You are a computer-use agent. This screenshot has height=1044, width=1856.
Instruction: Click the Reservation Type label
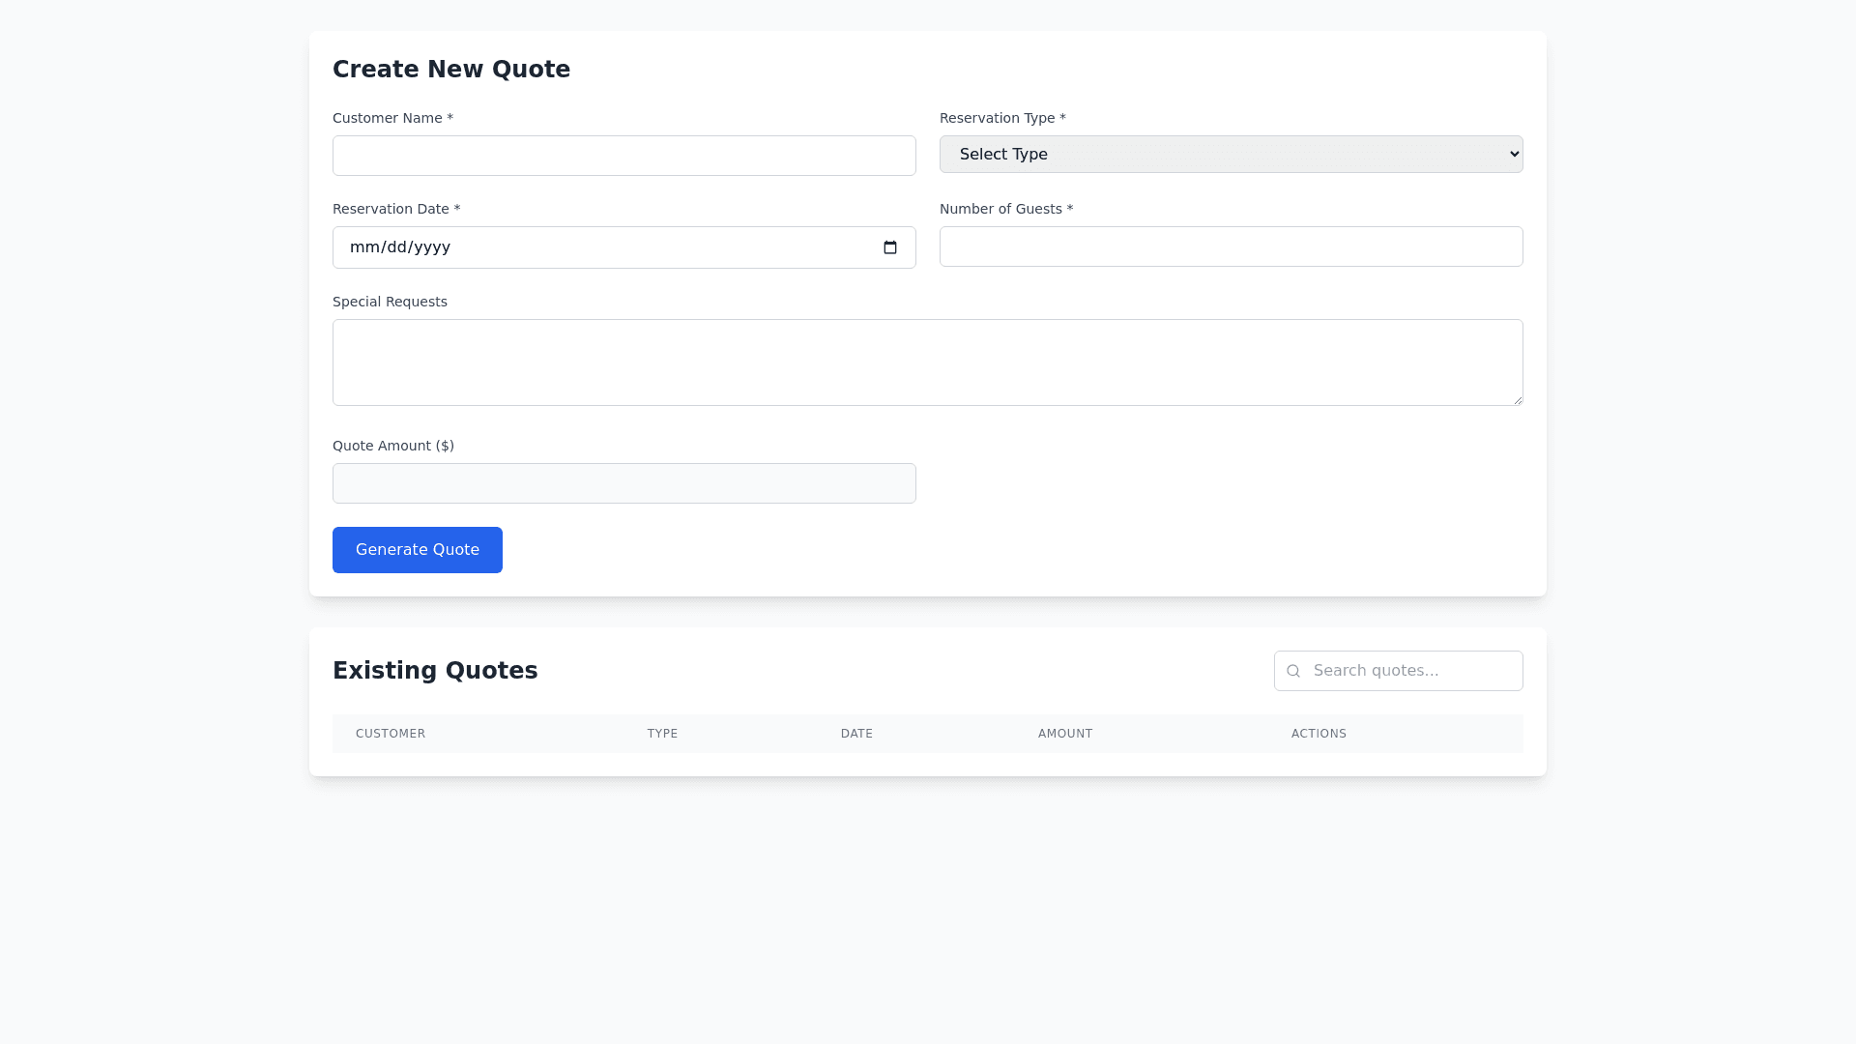[x=1002, y=118]
